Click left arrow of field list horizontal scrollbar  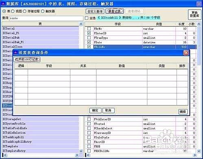click(88, 155)
